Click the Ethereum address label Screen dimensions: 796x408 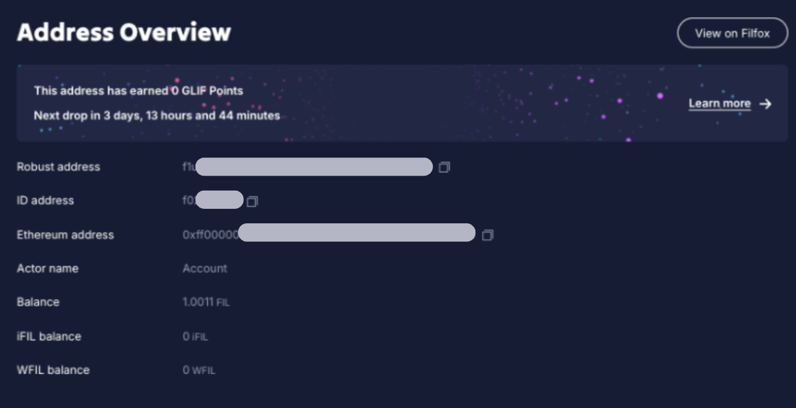click(x=65, y=235)
